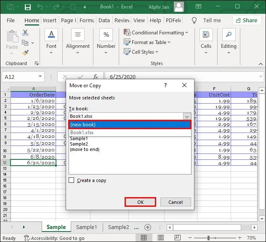
Task: Switch to Normal view icon
Action: (144, 238)
